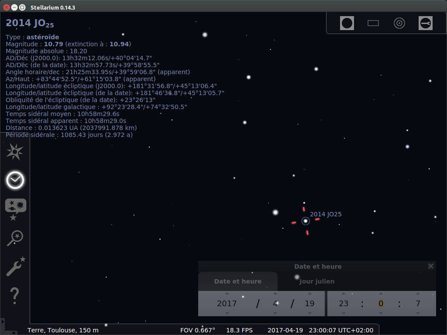447x335 pixels.
Task: Close the Date et heure dialog
Action: point(431,266)
